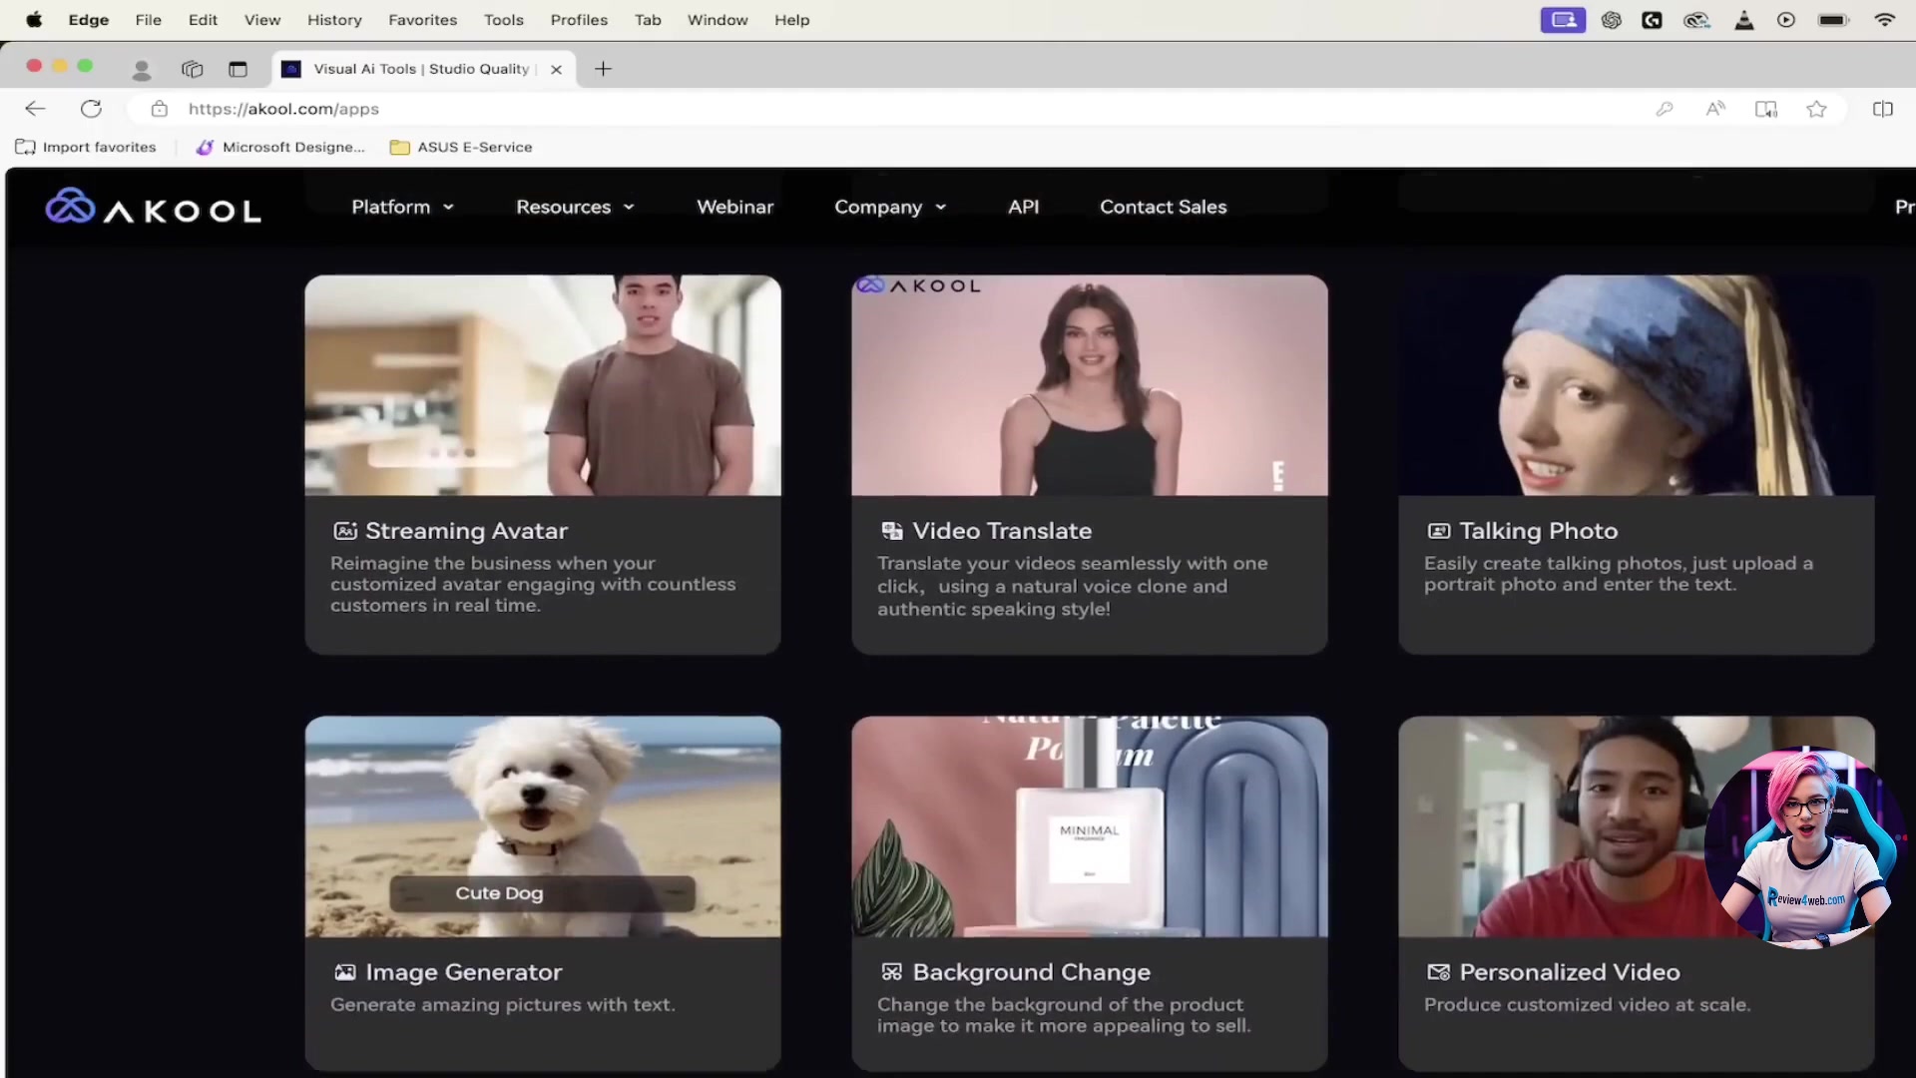Click the Background Change title icon

[892, 972]
